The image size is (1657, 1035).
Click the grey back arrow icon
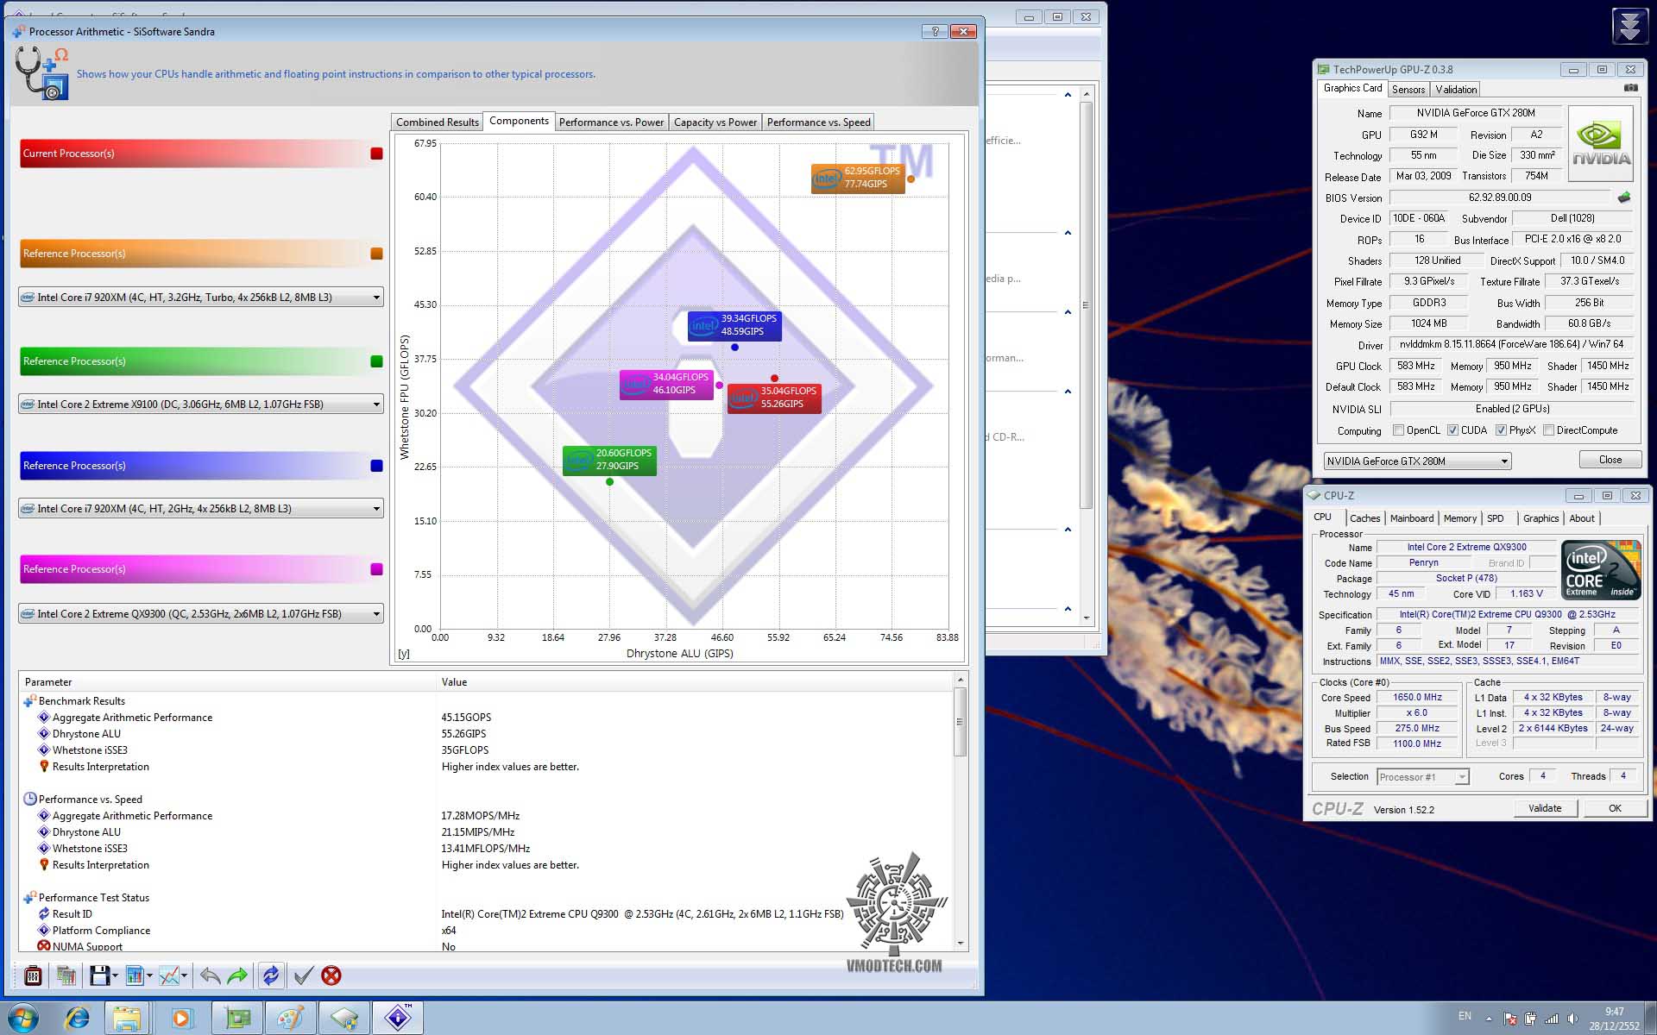click(x=210, y=975)
